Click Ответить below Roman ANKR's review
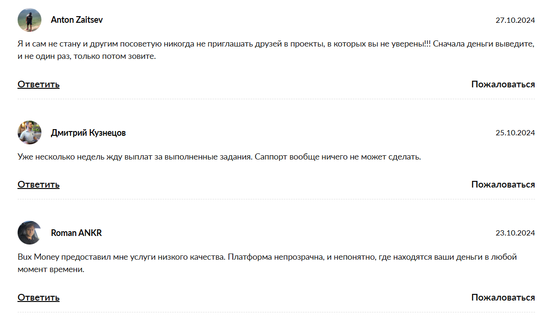Image resolution: width=545 pixels, height=320 pixels. tap(39, 298)
